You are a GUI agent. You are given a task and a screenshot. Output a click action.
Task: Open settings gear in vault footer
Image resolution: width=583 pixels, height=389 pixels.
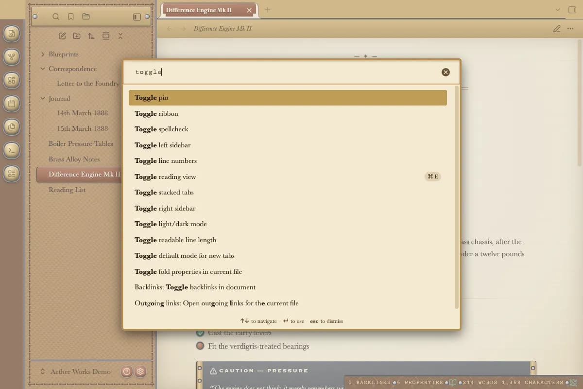[140, 371]
